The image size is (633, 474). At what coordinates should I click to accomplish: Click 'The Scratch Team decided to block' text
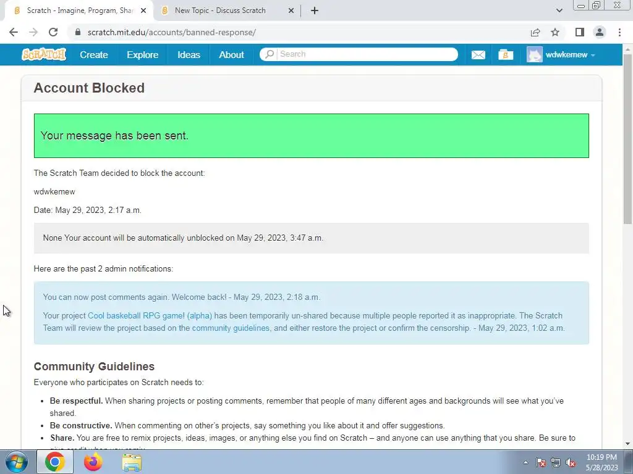click(119, 173)
